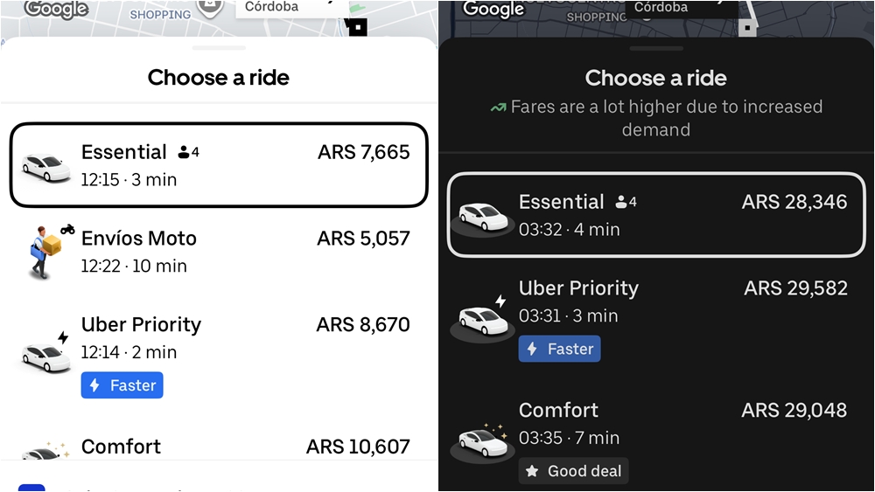Click the green surge arrow icon
The width and height of the screenshot is (875, 492).
point(498,107)
